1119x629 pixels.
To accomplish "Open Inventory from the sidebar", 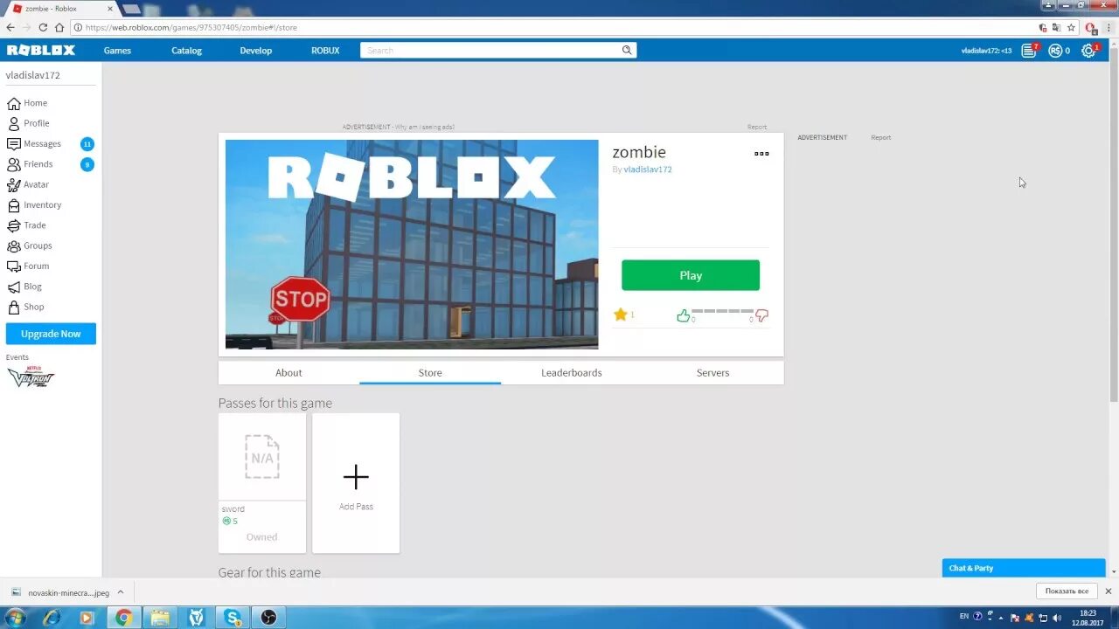I will point(34,204).
